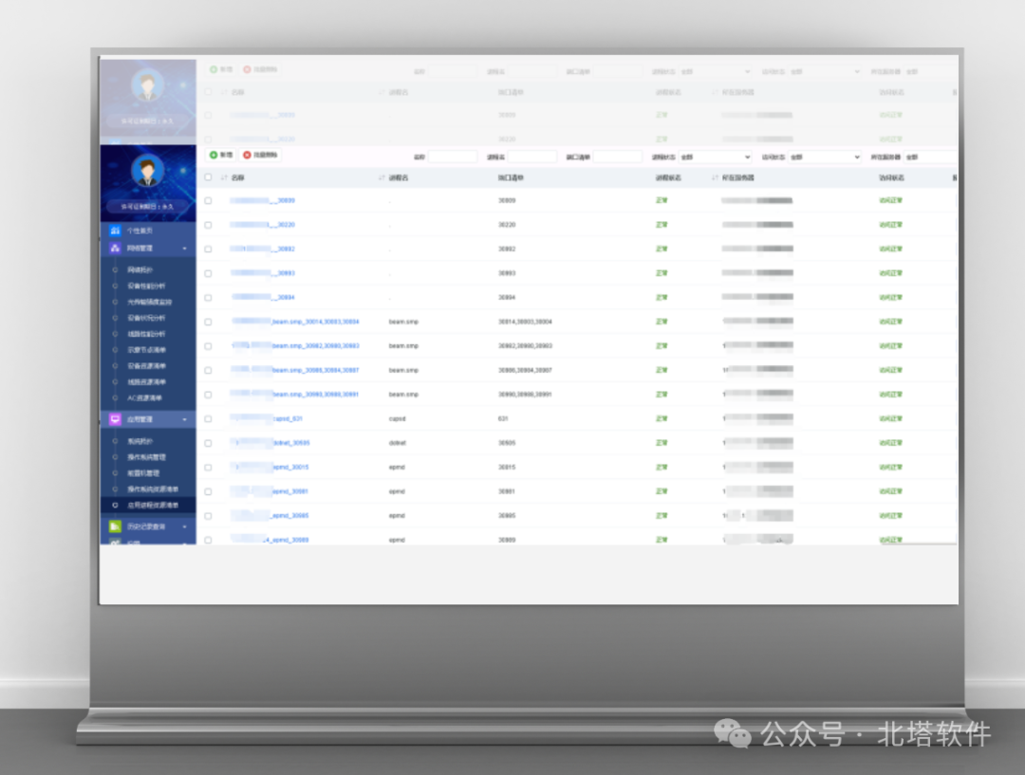Open 线路资源清单 in the sidebar
Image resolution: width=1025 pixels, height=775 pixels.
click(x=146, y=382)
